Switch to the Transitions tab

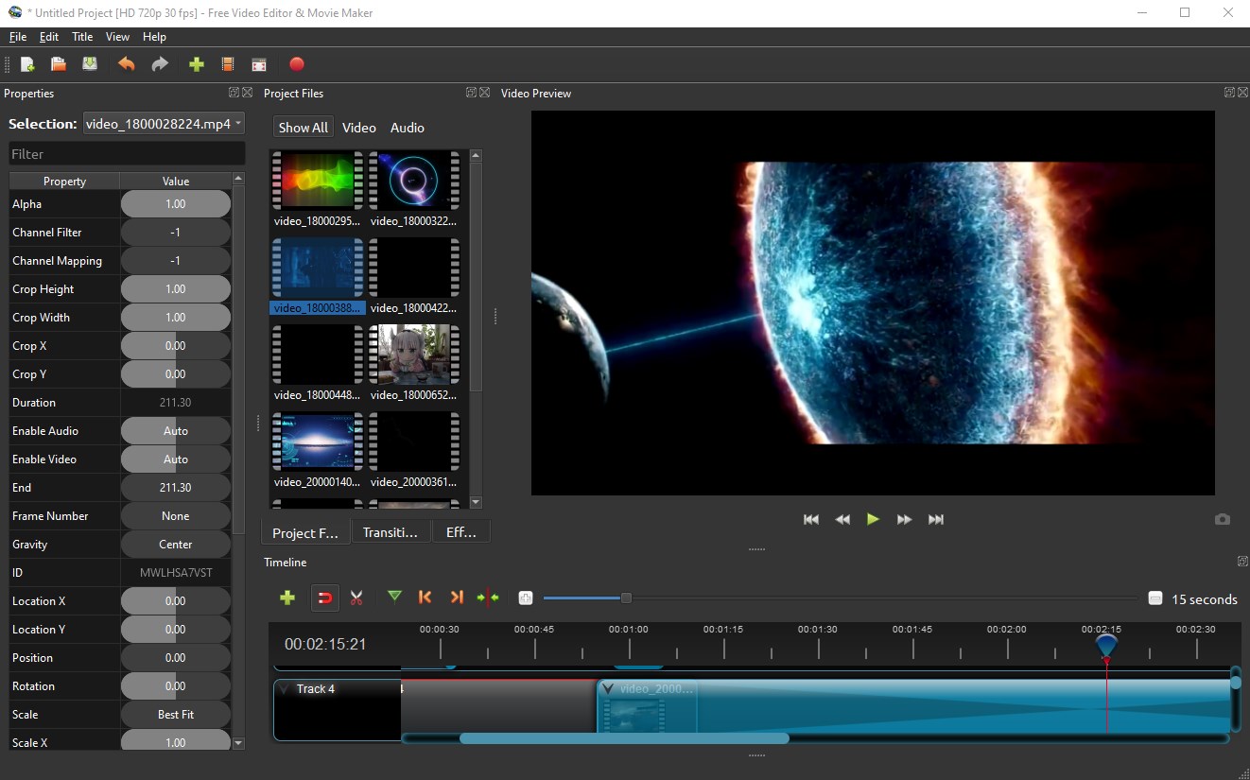point(391,532)
